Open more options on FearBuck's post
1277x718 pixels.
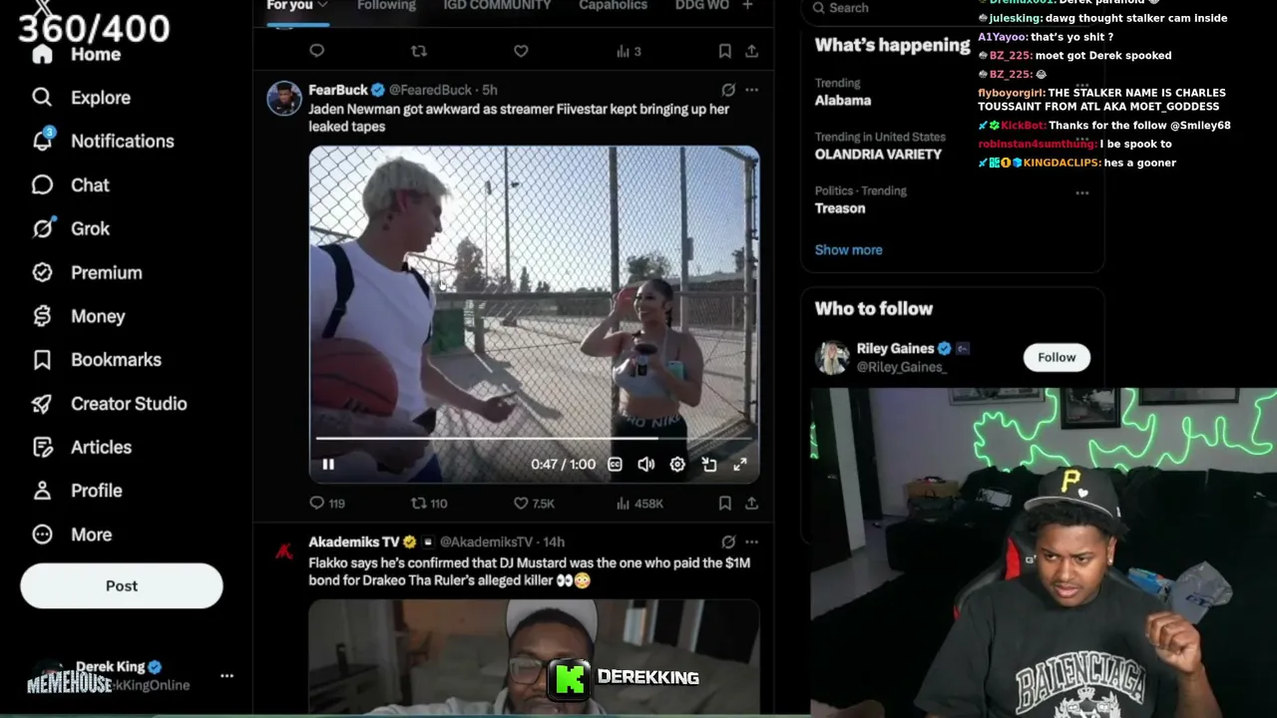point(751,90)
